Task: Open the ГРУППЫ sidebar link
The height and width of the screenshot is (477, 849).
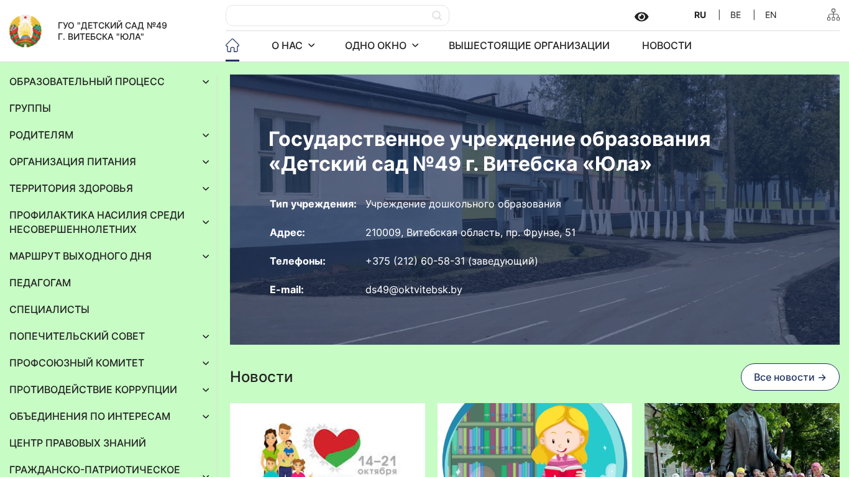Action: pyautogui.click(x=30, y=109)
